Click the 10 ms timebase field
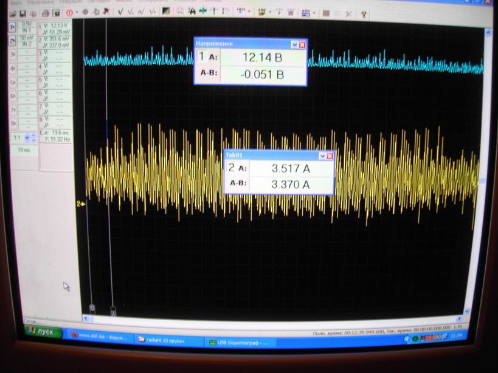The width and height of the screenshot is (498, 373). [x=23, y=149]
